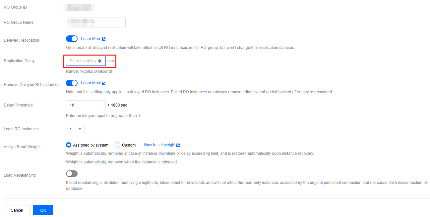Decrease replication delay with down stepper arrow
430x217 pixels.
[99, 62]
